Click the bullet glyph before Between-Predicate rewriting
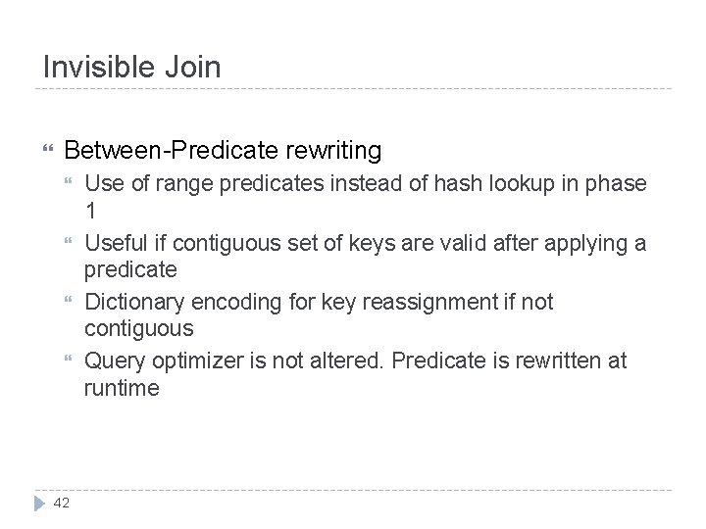This screenshot has width=706, height=529. coord(40,151)
